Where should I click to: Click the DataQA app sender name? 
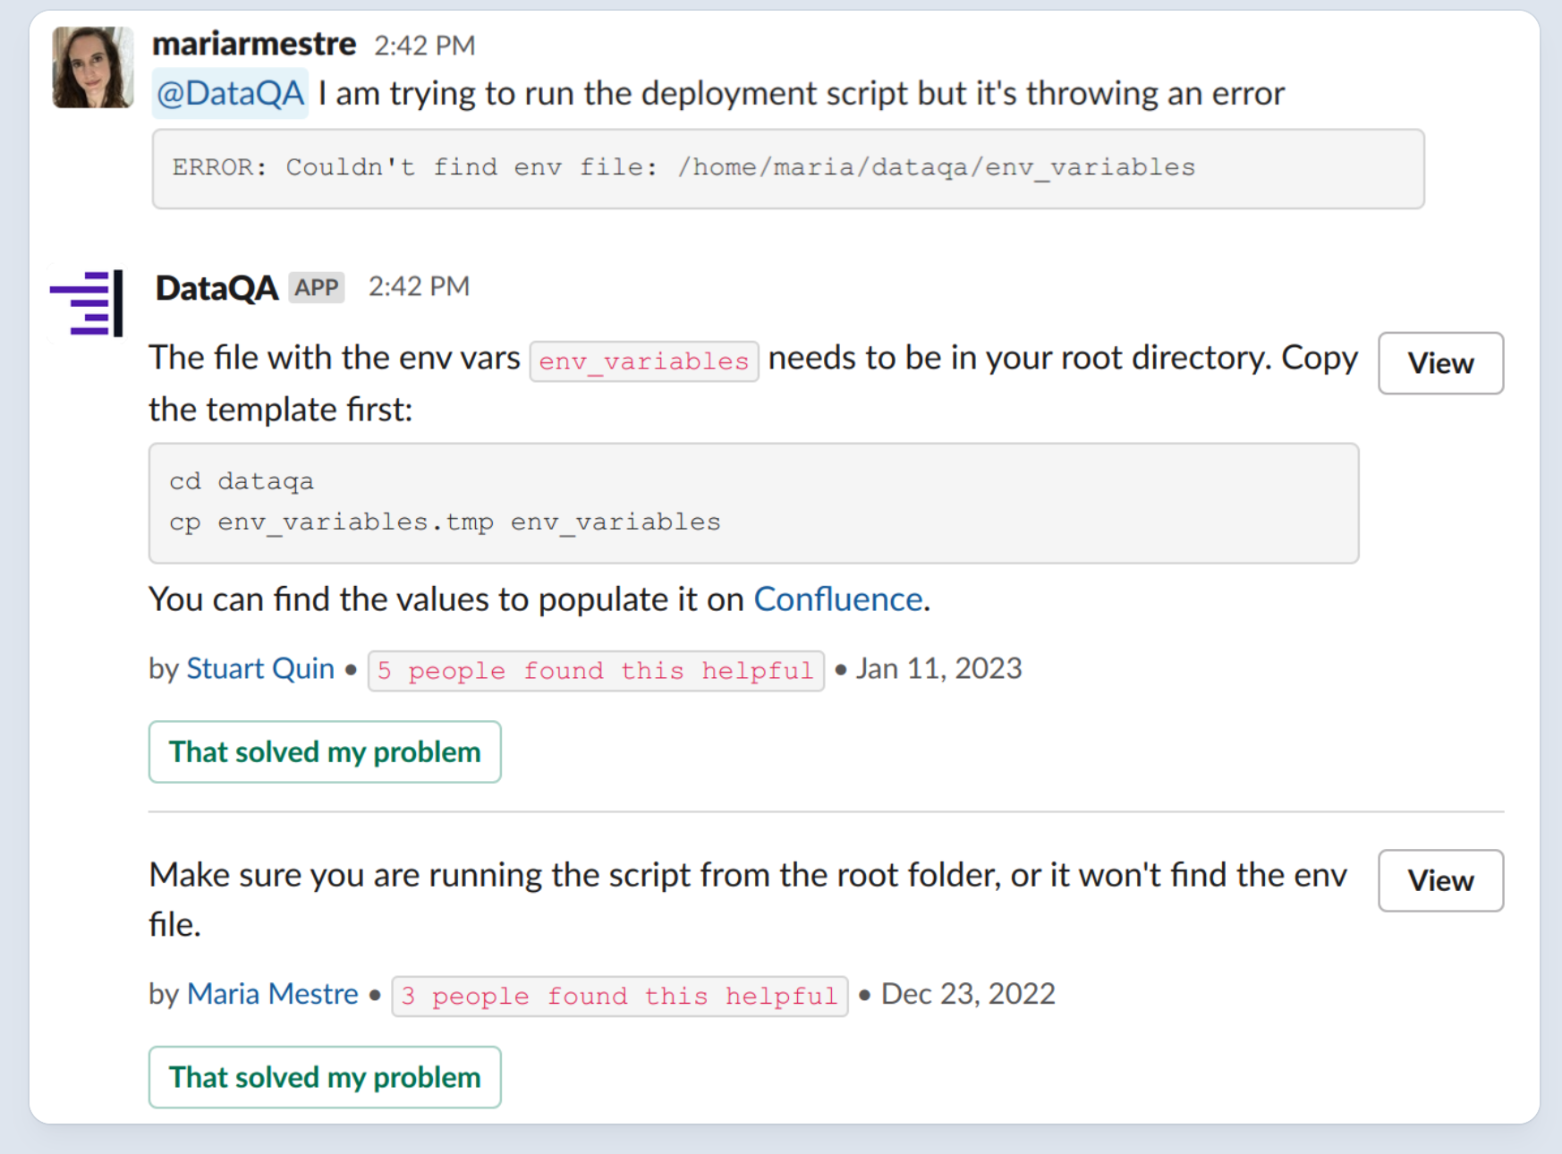[x=216, y=288]
